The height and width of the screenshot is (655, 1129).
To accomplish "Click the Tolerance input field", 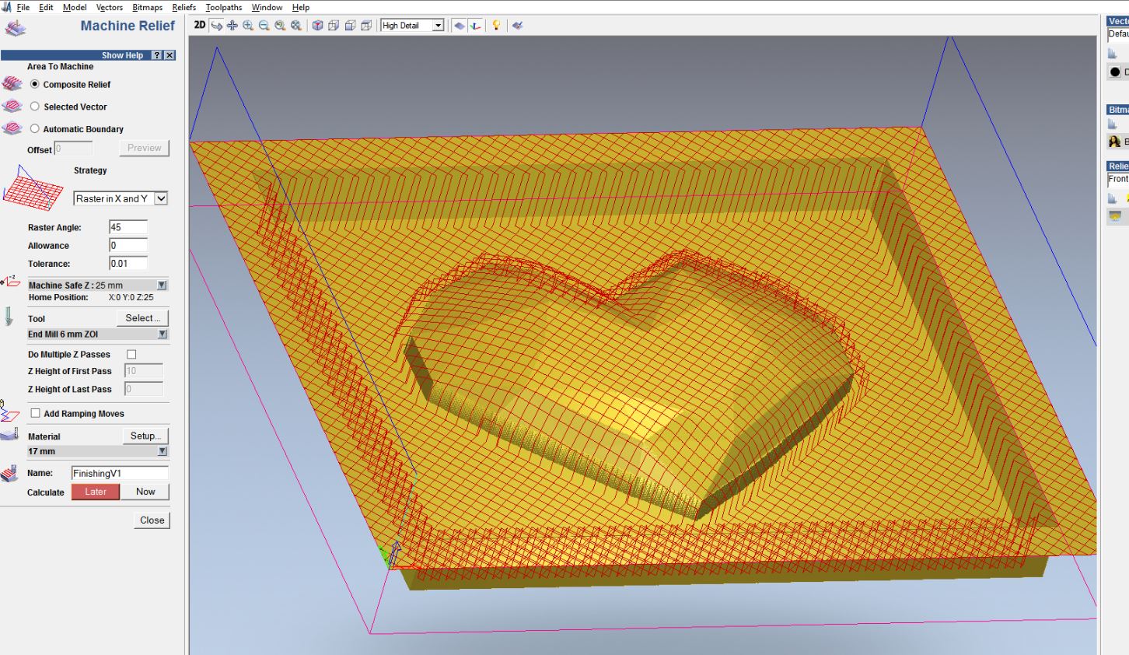I will tap(128, 264).
